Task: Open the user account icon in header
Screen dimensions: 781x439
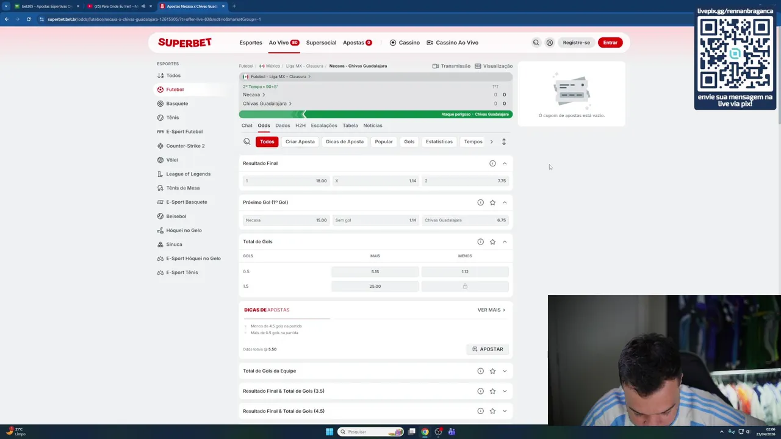Action: [550, 43]
